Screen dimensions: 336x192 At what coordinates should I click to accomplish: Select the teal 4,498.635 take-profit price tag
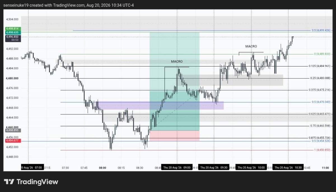pyautogui.click(x=13, y=32)
